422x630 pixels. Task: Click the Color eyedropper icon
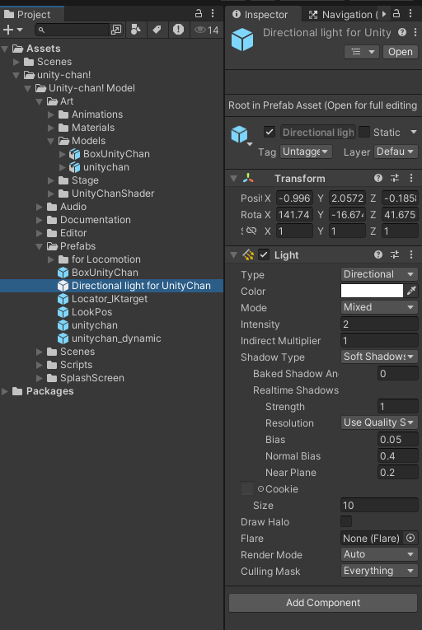(x=411, y=291)
